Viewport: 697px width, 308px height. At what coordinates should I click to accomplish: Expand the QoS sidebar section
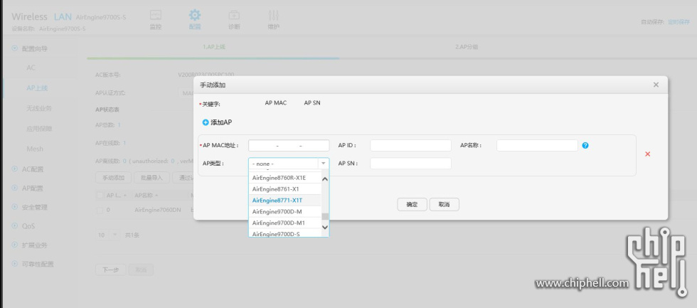point(15,225)
